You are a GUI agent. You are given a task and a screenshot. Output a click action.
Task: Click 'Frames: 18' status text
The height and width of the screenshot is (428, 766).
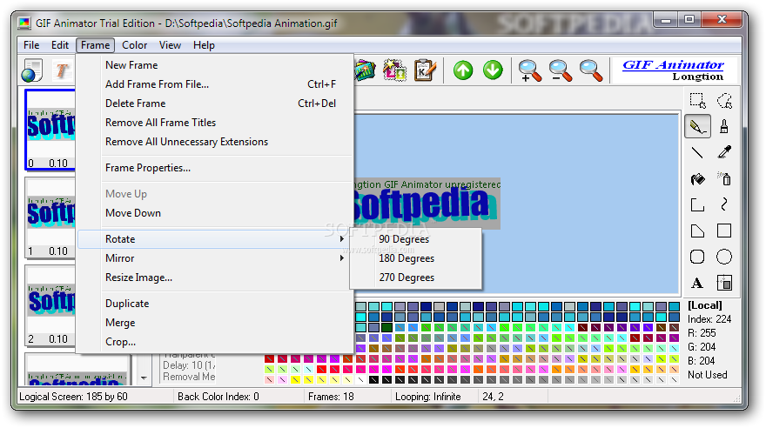click(x=331, y=397)
